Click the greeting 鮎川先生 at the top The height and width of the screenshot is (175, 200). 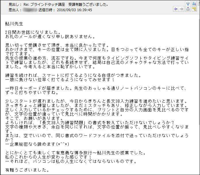[14, 24]
